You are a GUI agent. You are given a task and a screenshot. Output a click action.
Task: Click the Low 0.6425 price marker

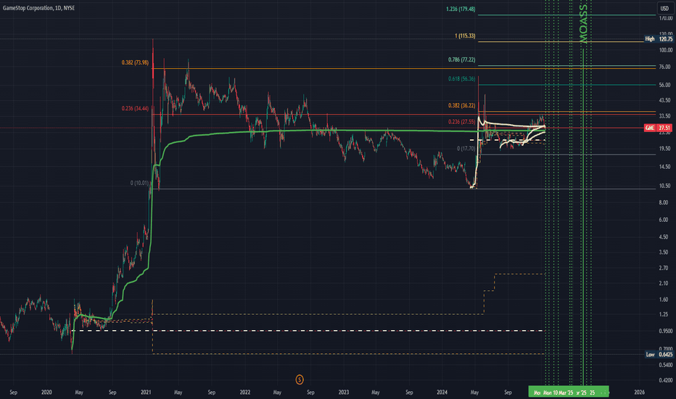click(x=659, y=354)
